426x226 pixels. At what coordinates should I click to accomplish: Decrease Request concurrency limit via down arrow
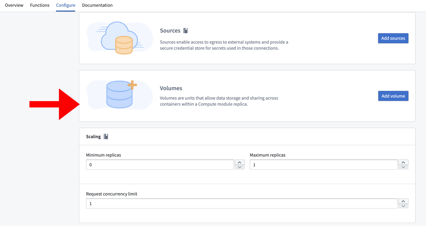tap(403, 206)
